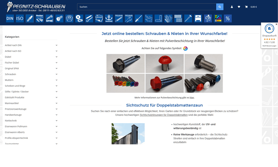Open the Edelstahl products icon
The height and width of the screenshot is (167, 278).
click(x=99, y=18)
